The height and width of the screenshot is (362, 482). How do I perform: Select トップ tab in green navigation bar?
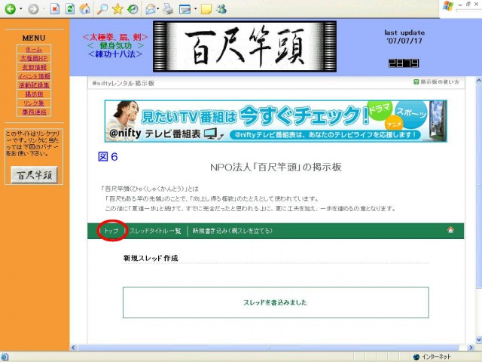click(111, 231)
